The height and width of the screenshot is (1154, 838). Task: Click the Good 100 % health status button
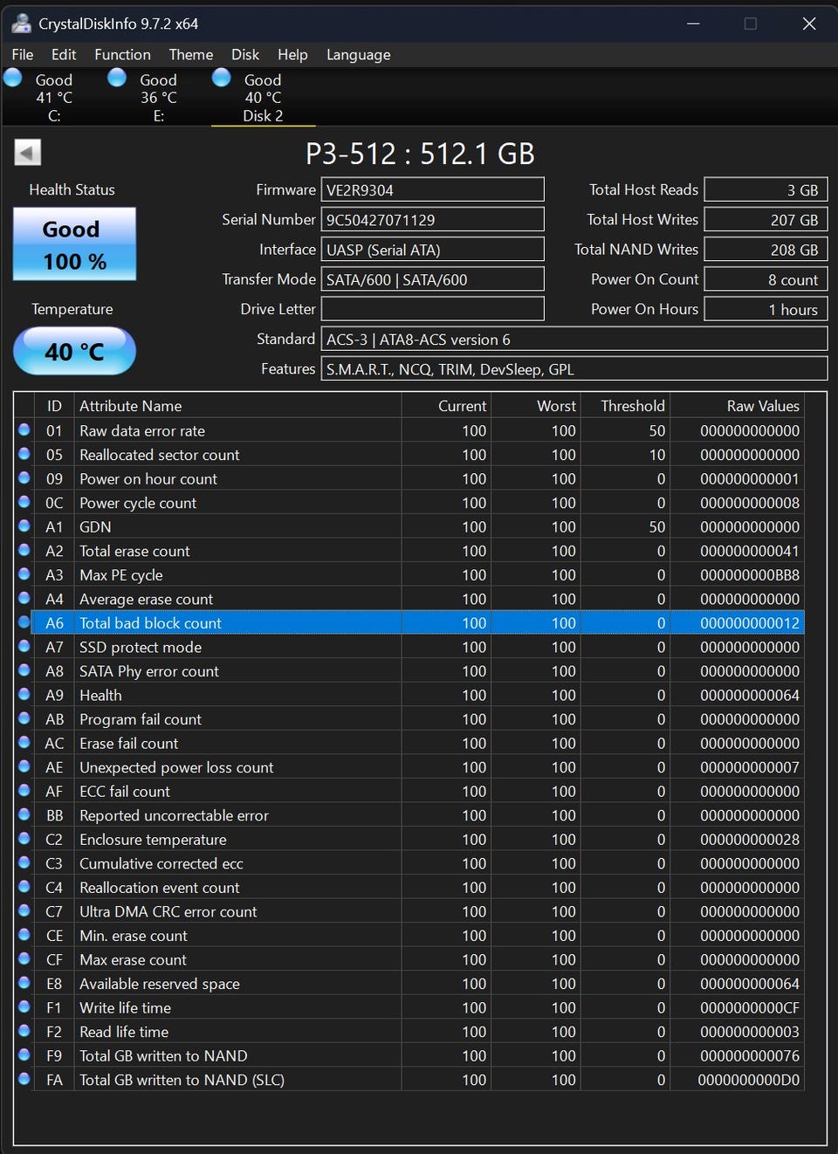click(74, 244)
